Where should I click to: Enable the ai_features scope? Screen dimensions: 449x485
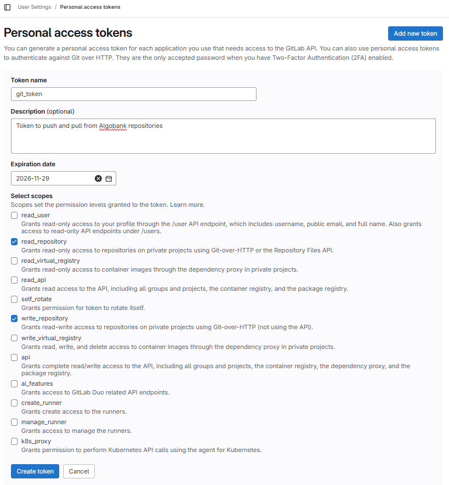click(14, 384)
